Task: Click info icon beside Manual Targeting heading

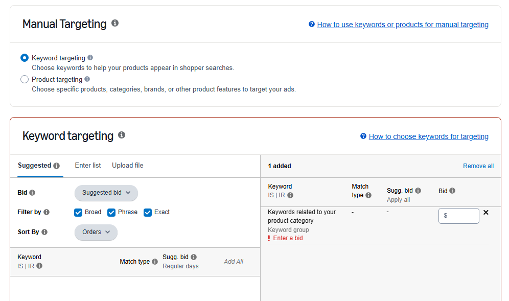Action: click(115, 23)
